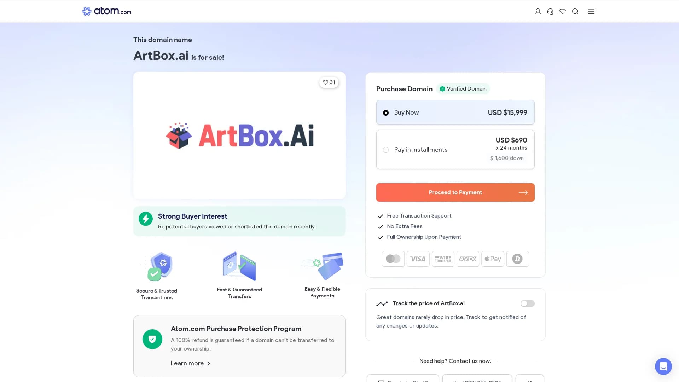The width and height of the screenshot is (679, 382).
Task: Open Learn more about Purchase Protection
Action: coord(191,363)
